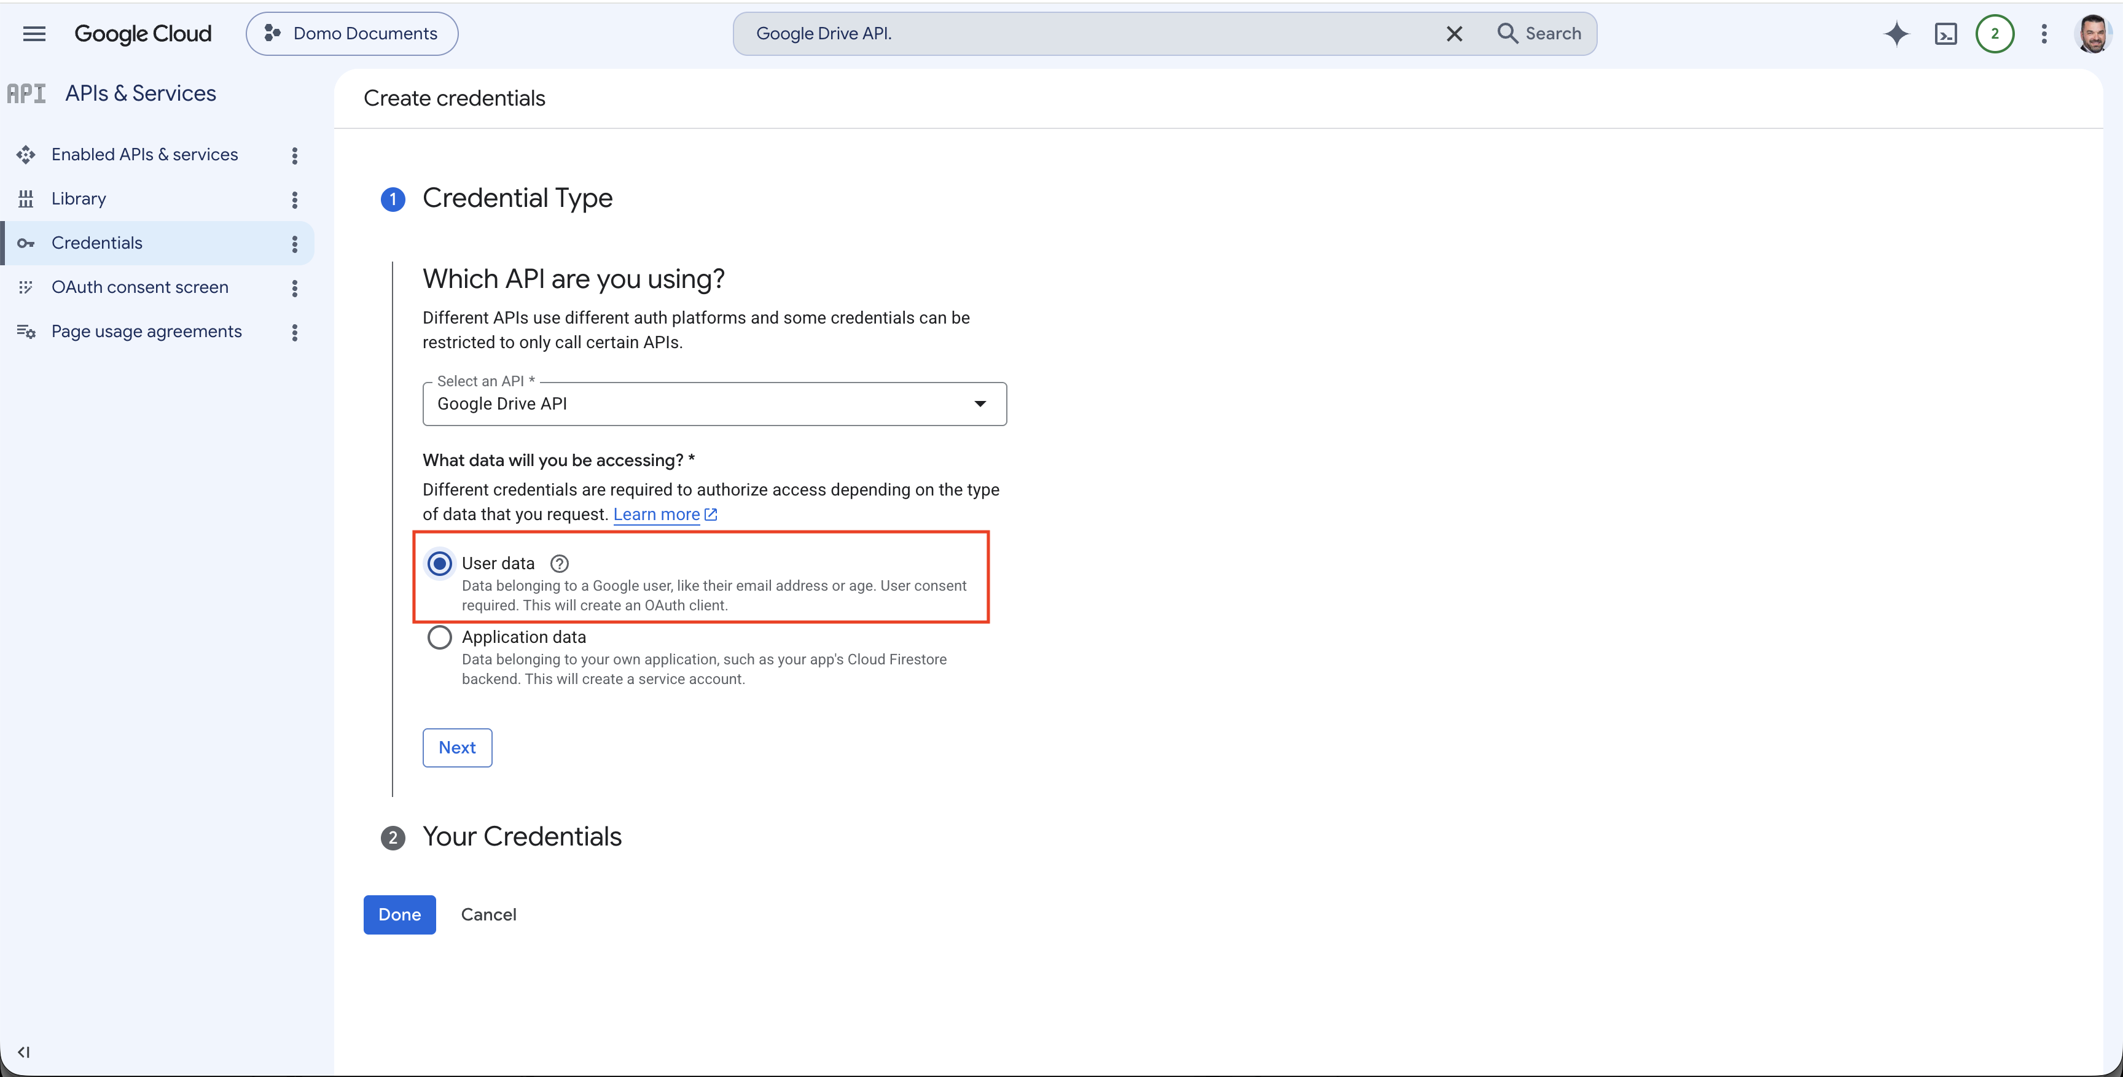The width and height of the screenshot is (2123, 1077).
Task: Open more options for OAuth consent screen
Action: tap(294, 287)
